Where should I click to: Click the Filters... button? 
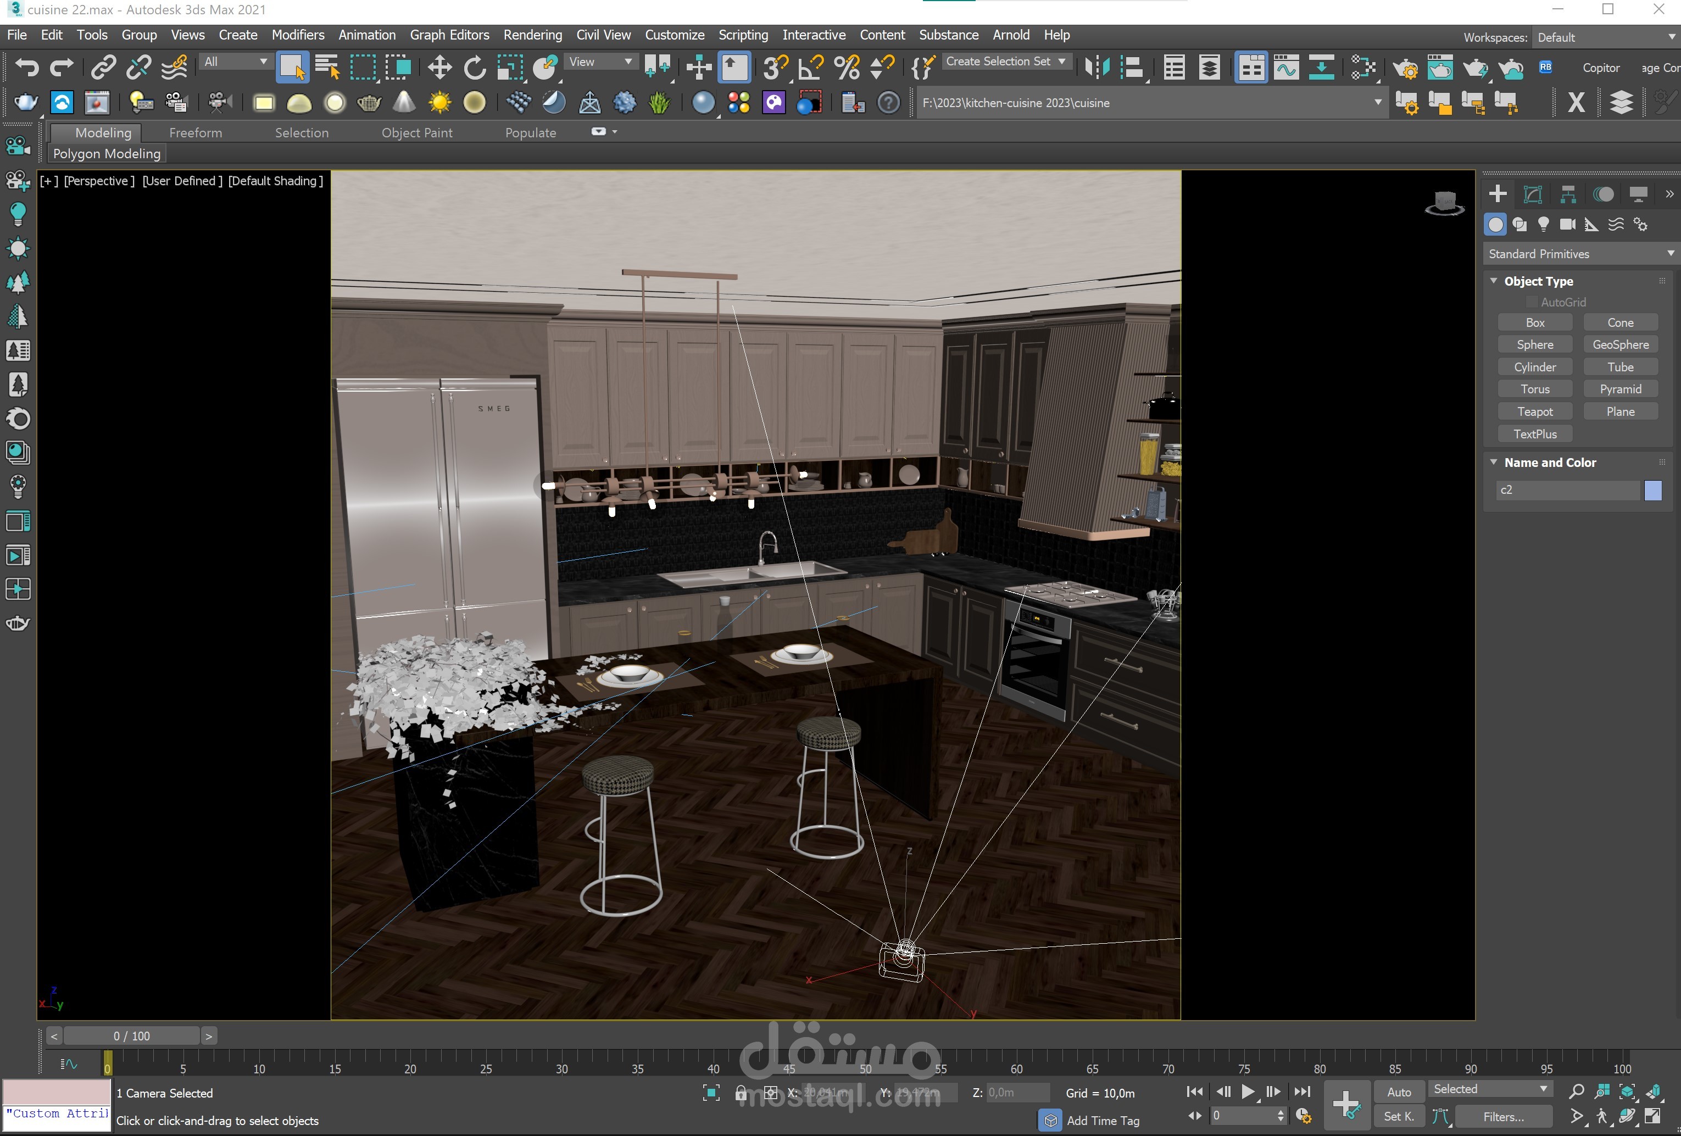click(1503, 1116)
